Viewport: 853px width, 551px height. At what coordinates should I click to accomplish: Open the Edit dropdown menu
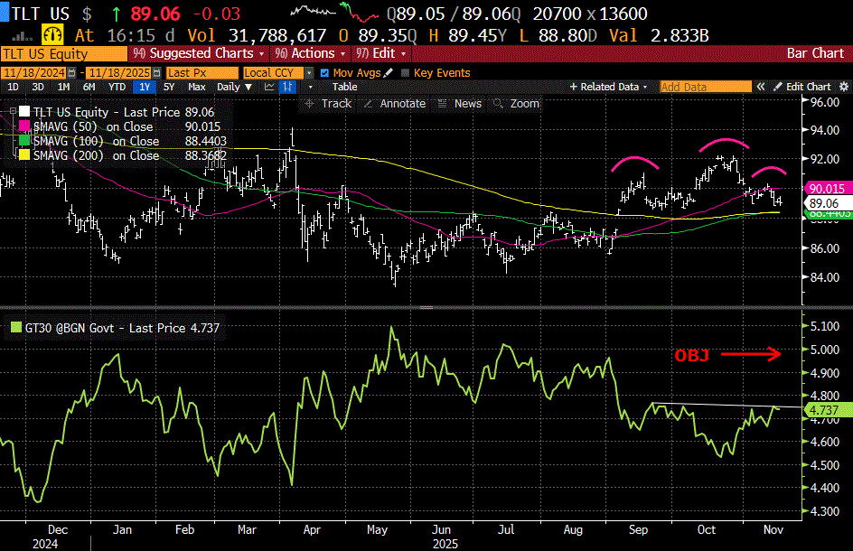click(x=382, y=53)
